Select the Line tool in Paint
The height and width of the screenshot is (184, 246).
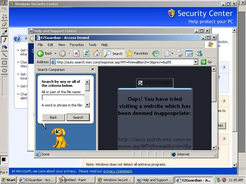click(x=4, y=55)
